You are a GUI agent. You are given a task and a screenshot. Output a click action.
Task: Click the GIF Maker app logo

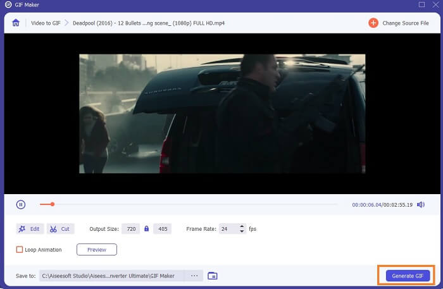(x=8, y=4)
